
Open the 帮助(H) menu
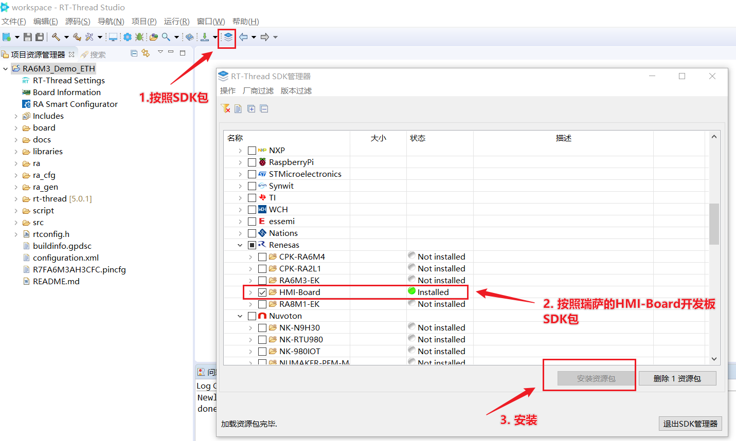(246, 21)
